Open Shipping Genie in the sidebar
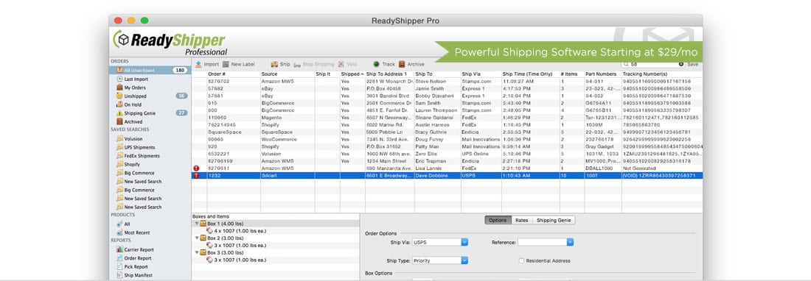 (x=139, y=113)
